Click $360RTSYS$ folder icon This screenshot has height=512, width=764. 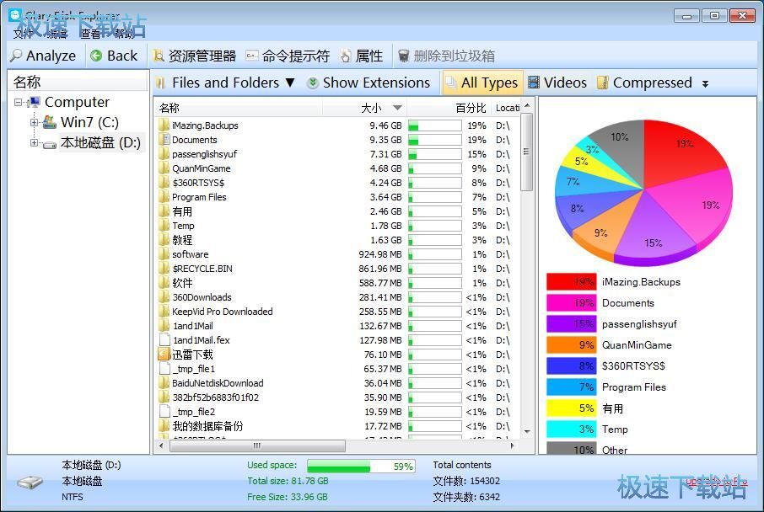click(x=164, y=183)
